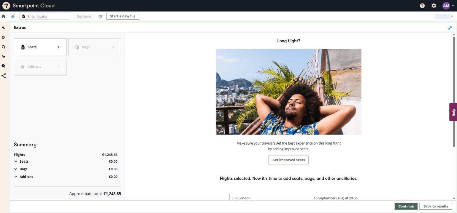Click the Bags €0.00 amount in Summary
Image resolution: width=457 pixels, height=213 pixels.
(x=113, y=169)
